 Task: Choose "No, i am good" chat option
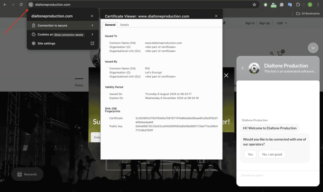tap(272, 154)
